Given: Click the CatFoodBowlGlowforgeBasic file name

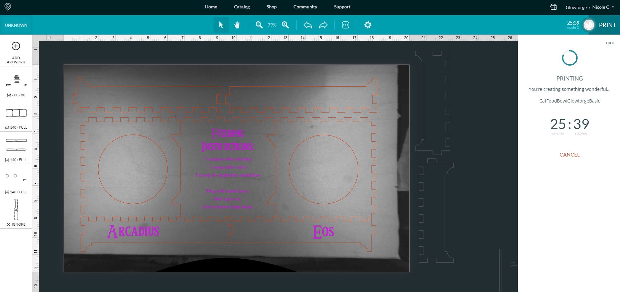Looking at the screenshot, I should click(570, 101).
